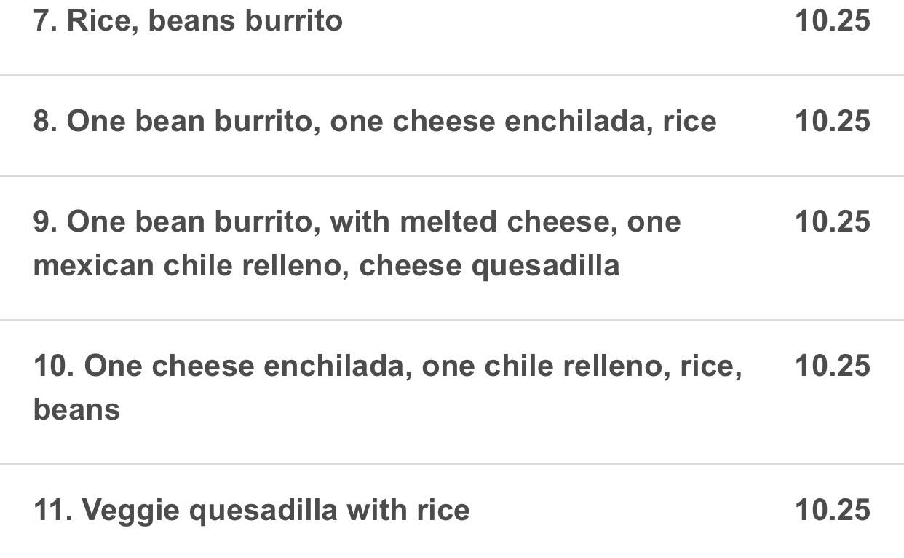Click the line 'mexican chile relleno, cheese quesadilla'
This screenshot has height=558, width=904.
pyautogui.click(x=326, y=266)
